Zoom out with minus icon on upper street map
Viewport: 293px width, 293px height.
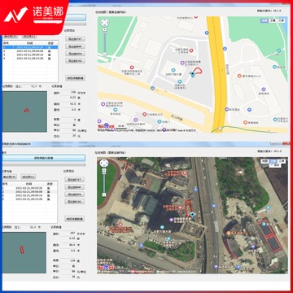click(x=105, y=54)
